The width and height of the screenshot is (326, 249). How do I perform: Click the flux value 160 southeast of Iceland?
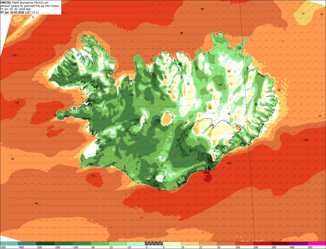coord(306,140)
